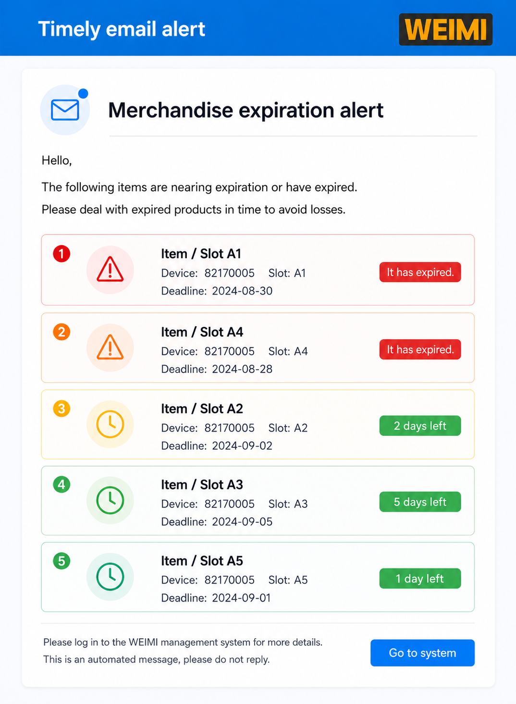Viewport: 516px width, 704px height.
Task: Click the red warning triangle for Slot A1
Action: [x=110, y=270]
